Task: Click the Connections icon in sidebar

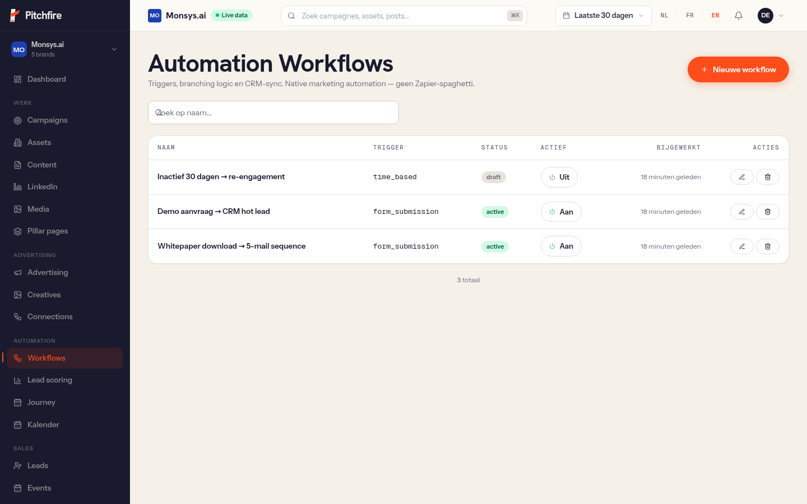Action: click(x=18, y=317)
